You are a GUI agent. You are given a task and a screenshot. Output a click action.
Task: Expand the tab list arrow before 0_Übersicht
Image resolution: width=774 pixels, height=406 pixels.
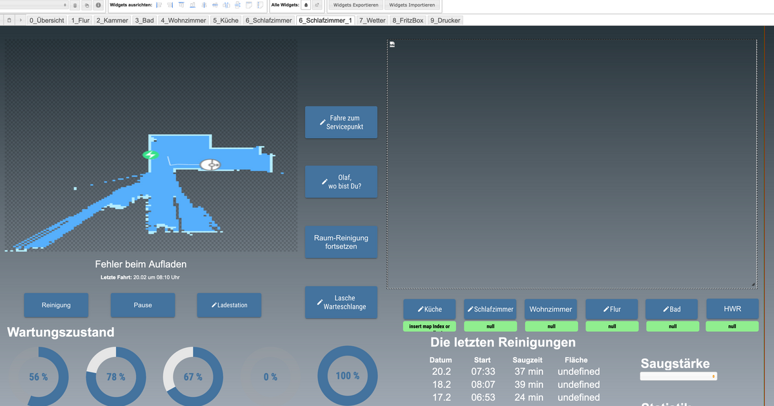tap(21, 21)
